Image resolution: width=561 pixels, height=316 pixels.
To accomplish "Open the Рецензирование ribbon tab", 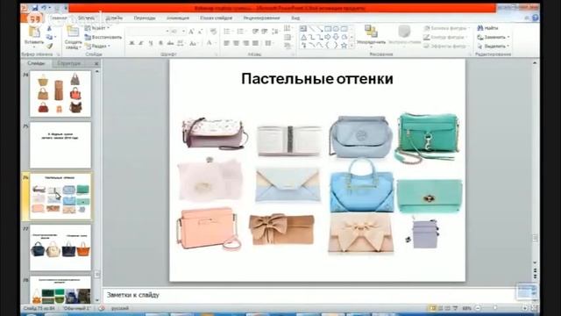I will pos(261,18).
